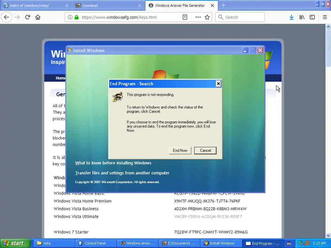331x248 pixels.
Task: Open the Firefox hamburger menu
Action: coord(325,17)
